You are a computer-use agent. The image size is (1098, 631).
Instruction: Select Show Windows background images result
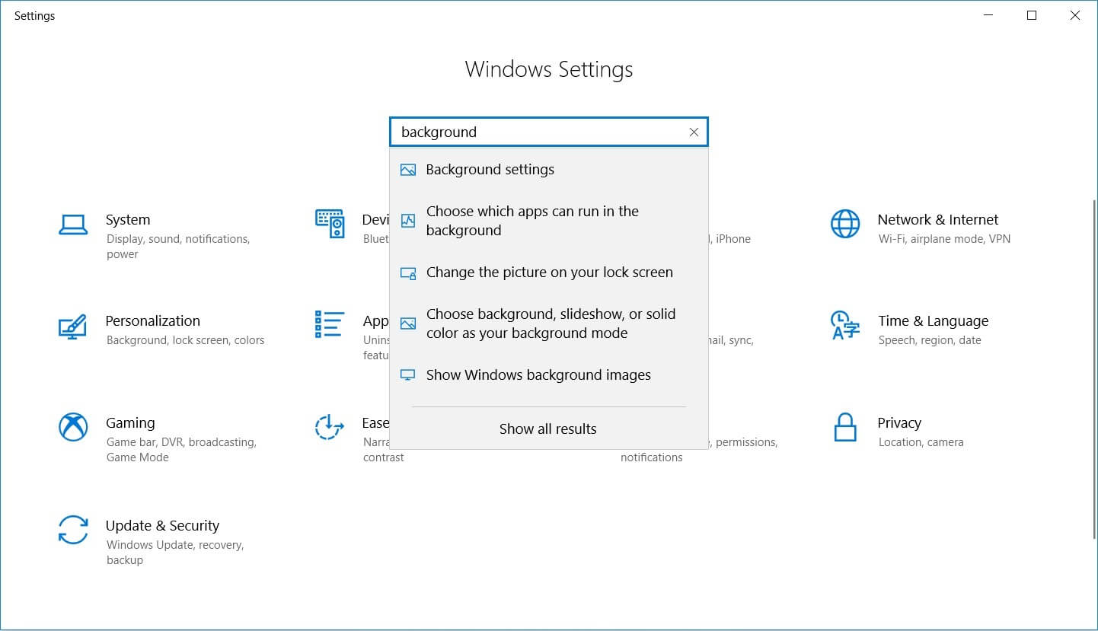coord(549,375)
